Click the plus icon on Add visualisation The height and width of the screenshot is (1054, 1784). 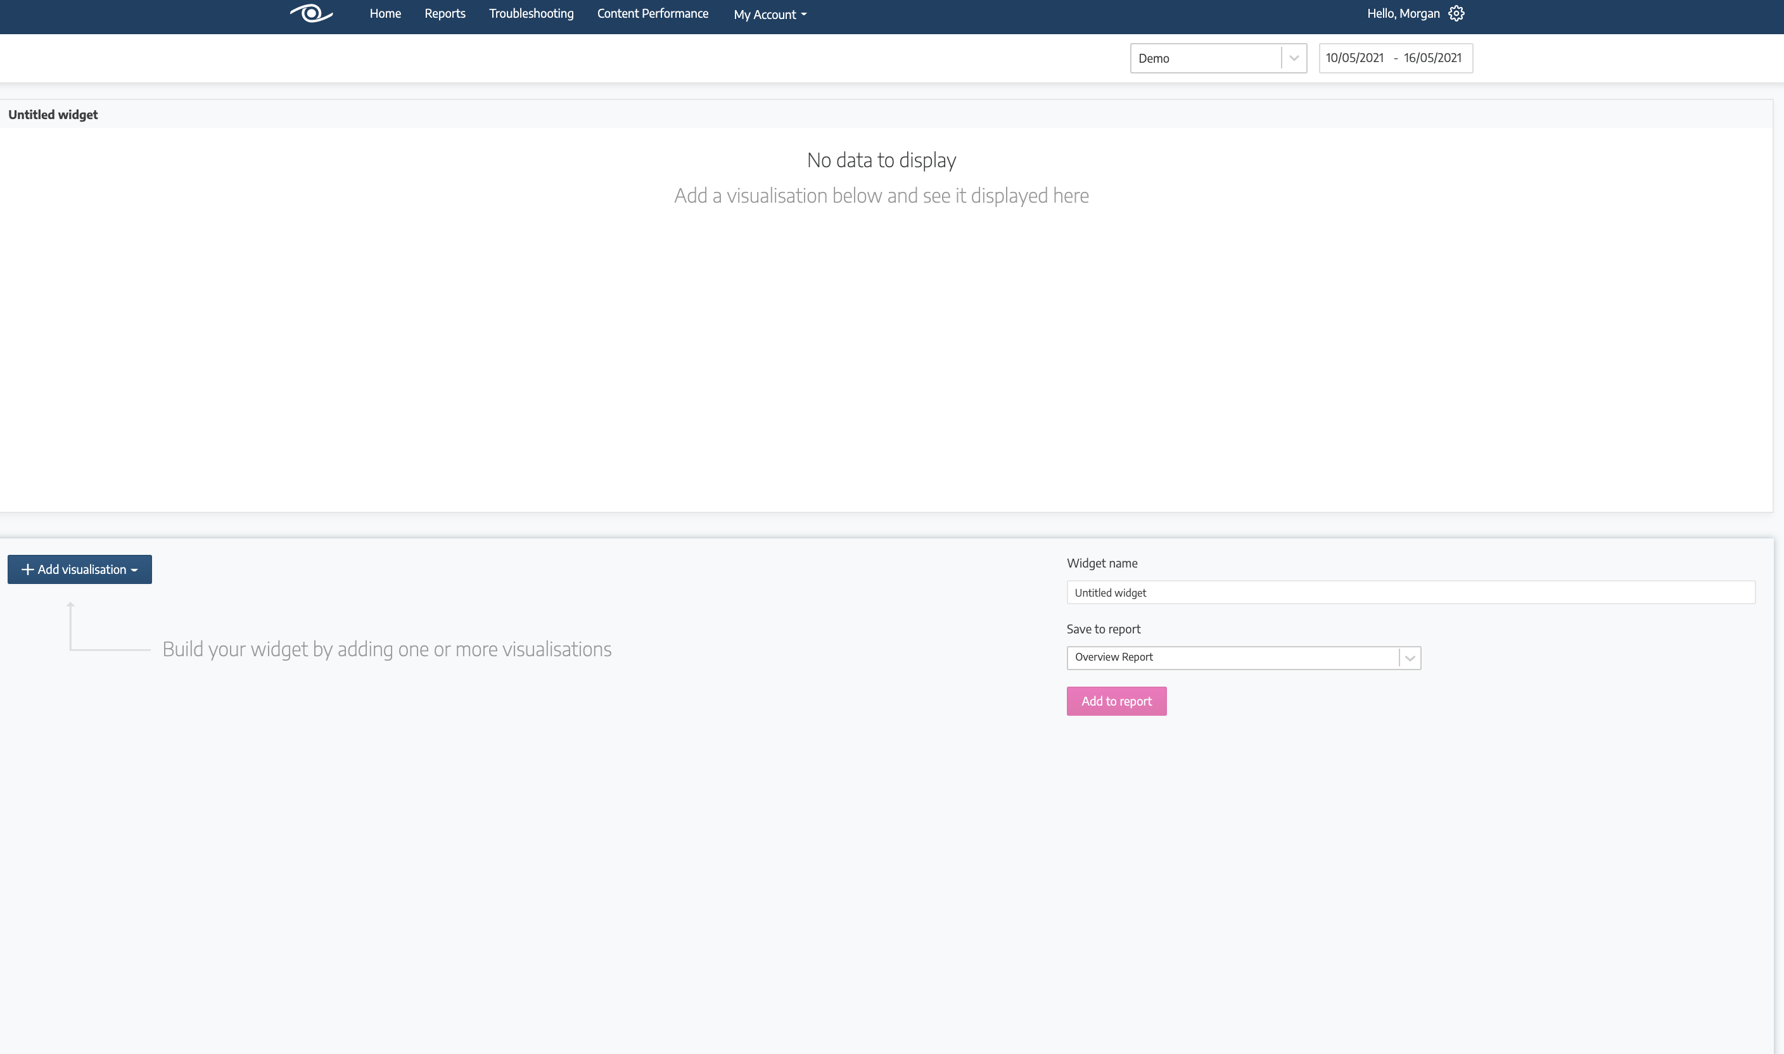click(x=28, y=569)
